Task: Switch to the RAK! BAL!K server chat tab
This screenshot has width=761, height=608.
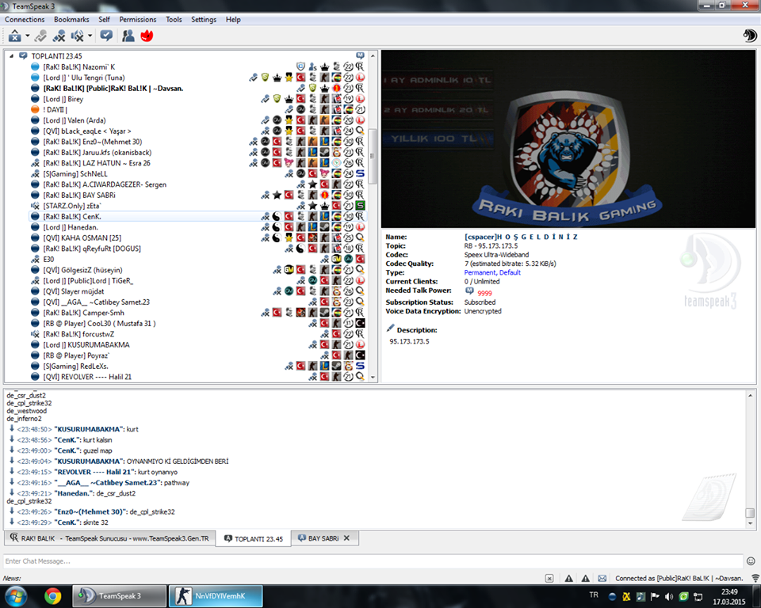Action: pyautogui.click(x=109, y=538)
